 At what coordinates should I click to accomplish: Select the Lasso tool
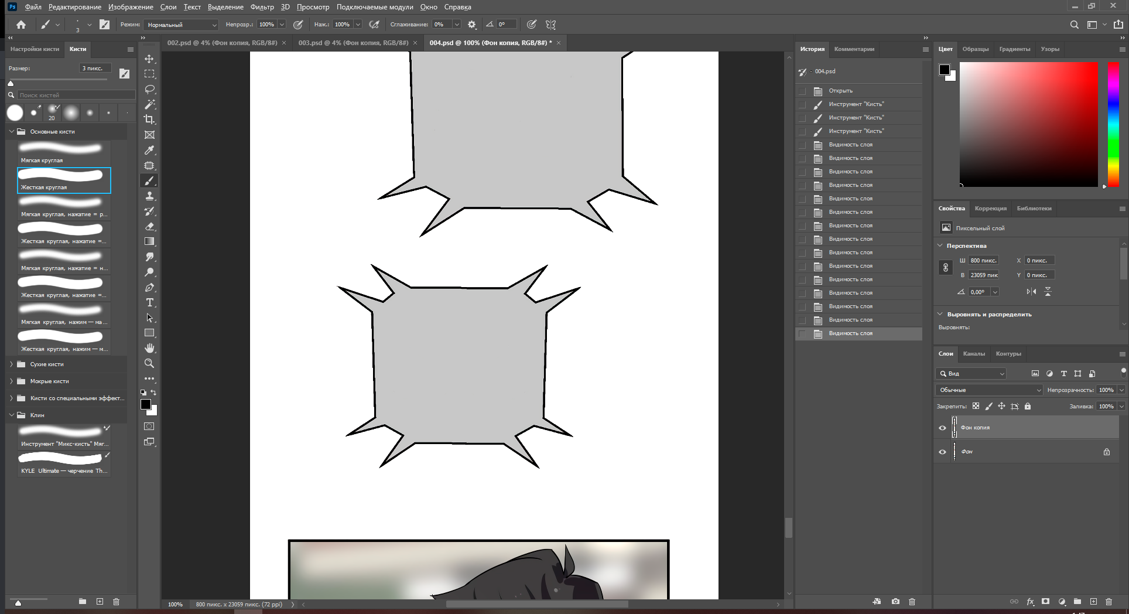coord(149,89)
